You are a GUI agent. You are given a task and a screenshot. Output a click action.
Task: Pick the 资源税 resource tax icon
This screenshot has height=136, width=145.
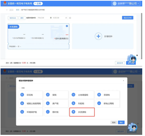pyautogui.click(x=99, y=95)
